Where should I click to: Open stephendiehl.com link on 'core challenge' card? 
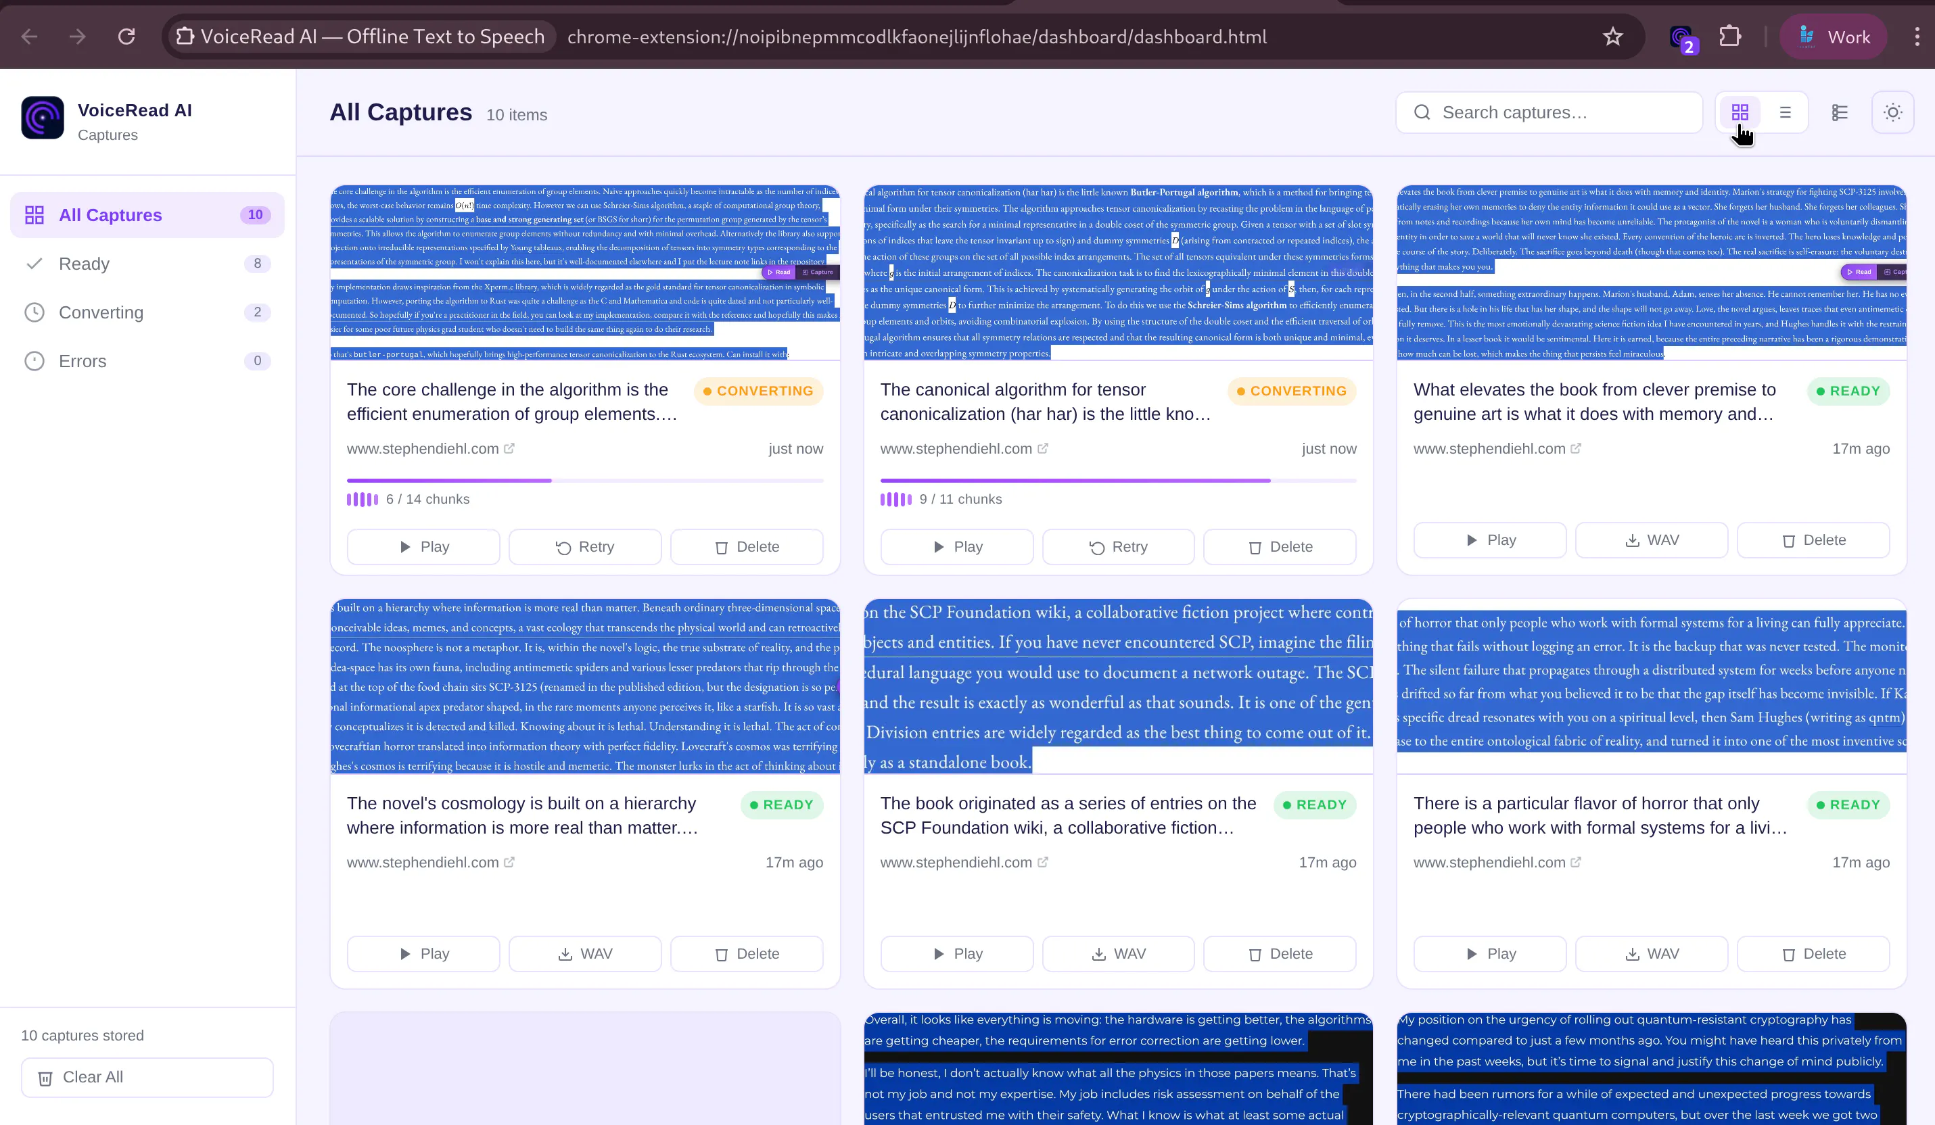[x=431, y=449]
